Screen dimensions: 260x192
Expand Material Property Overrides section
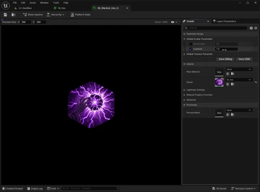pos(184,95)
